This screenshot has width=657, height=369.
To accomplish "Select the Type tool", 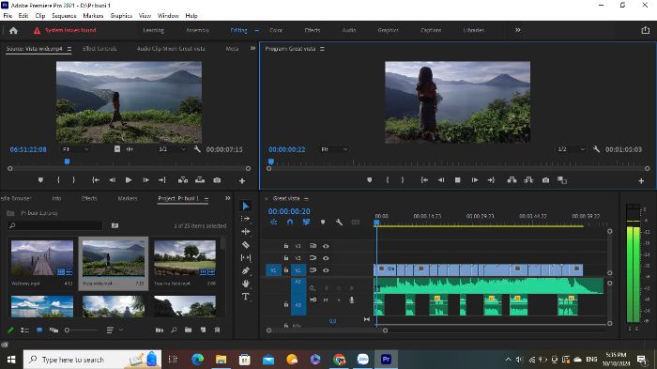I will point(246,297).
